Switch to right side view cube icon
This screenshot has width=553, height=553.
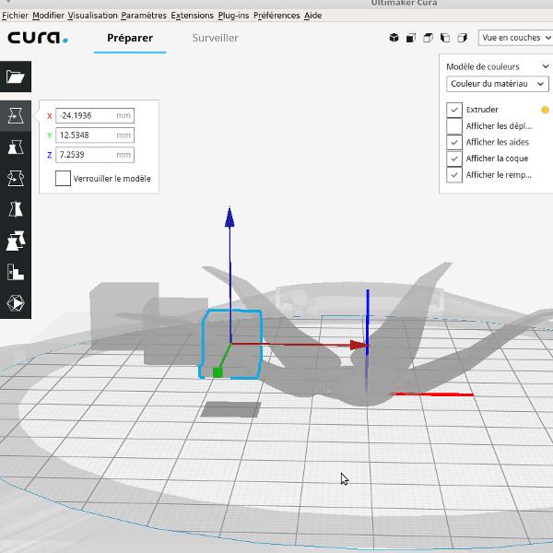tap(462, 38)
